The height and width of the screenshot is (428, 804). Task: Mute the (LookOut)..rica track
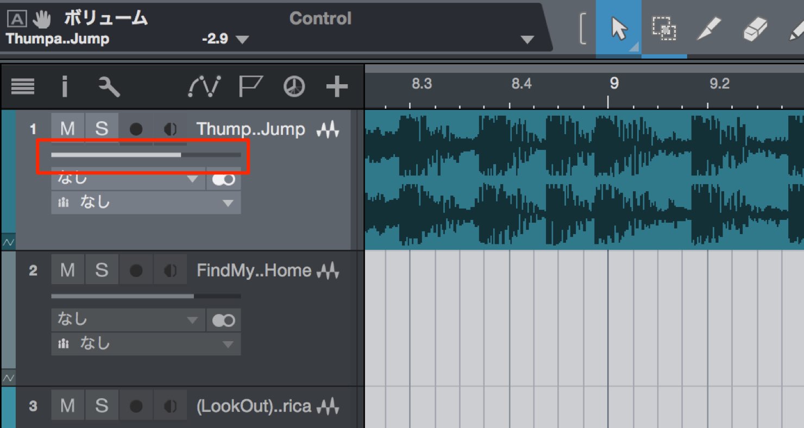[x=68, y=406]
